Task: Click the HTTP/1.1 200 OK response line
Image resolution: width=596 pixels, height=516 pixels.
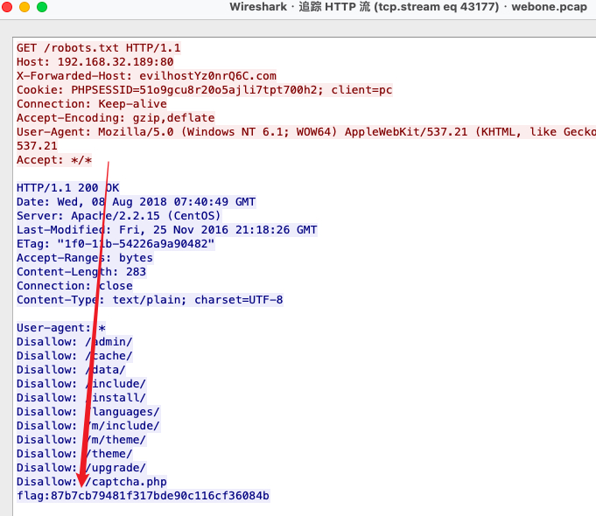Action: point(67,188)
